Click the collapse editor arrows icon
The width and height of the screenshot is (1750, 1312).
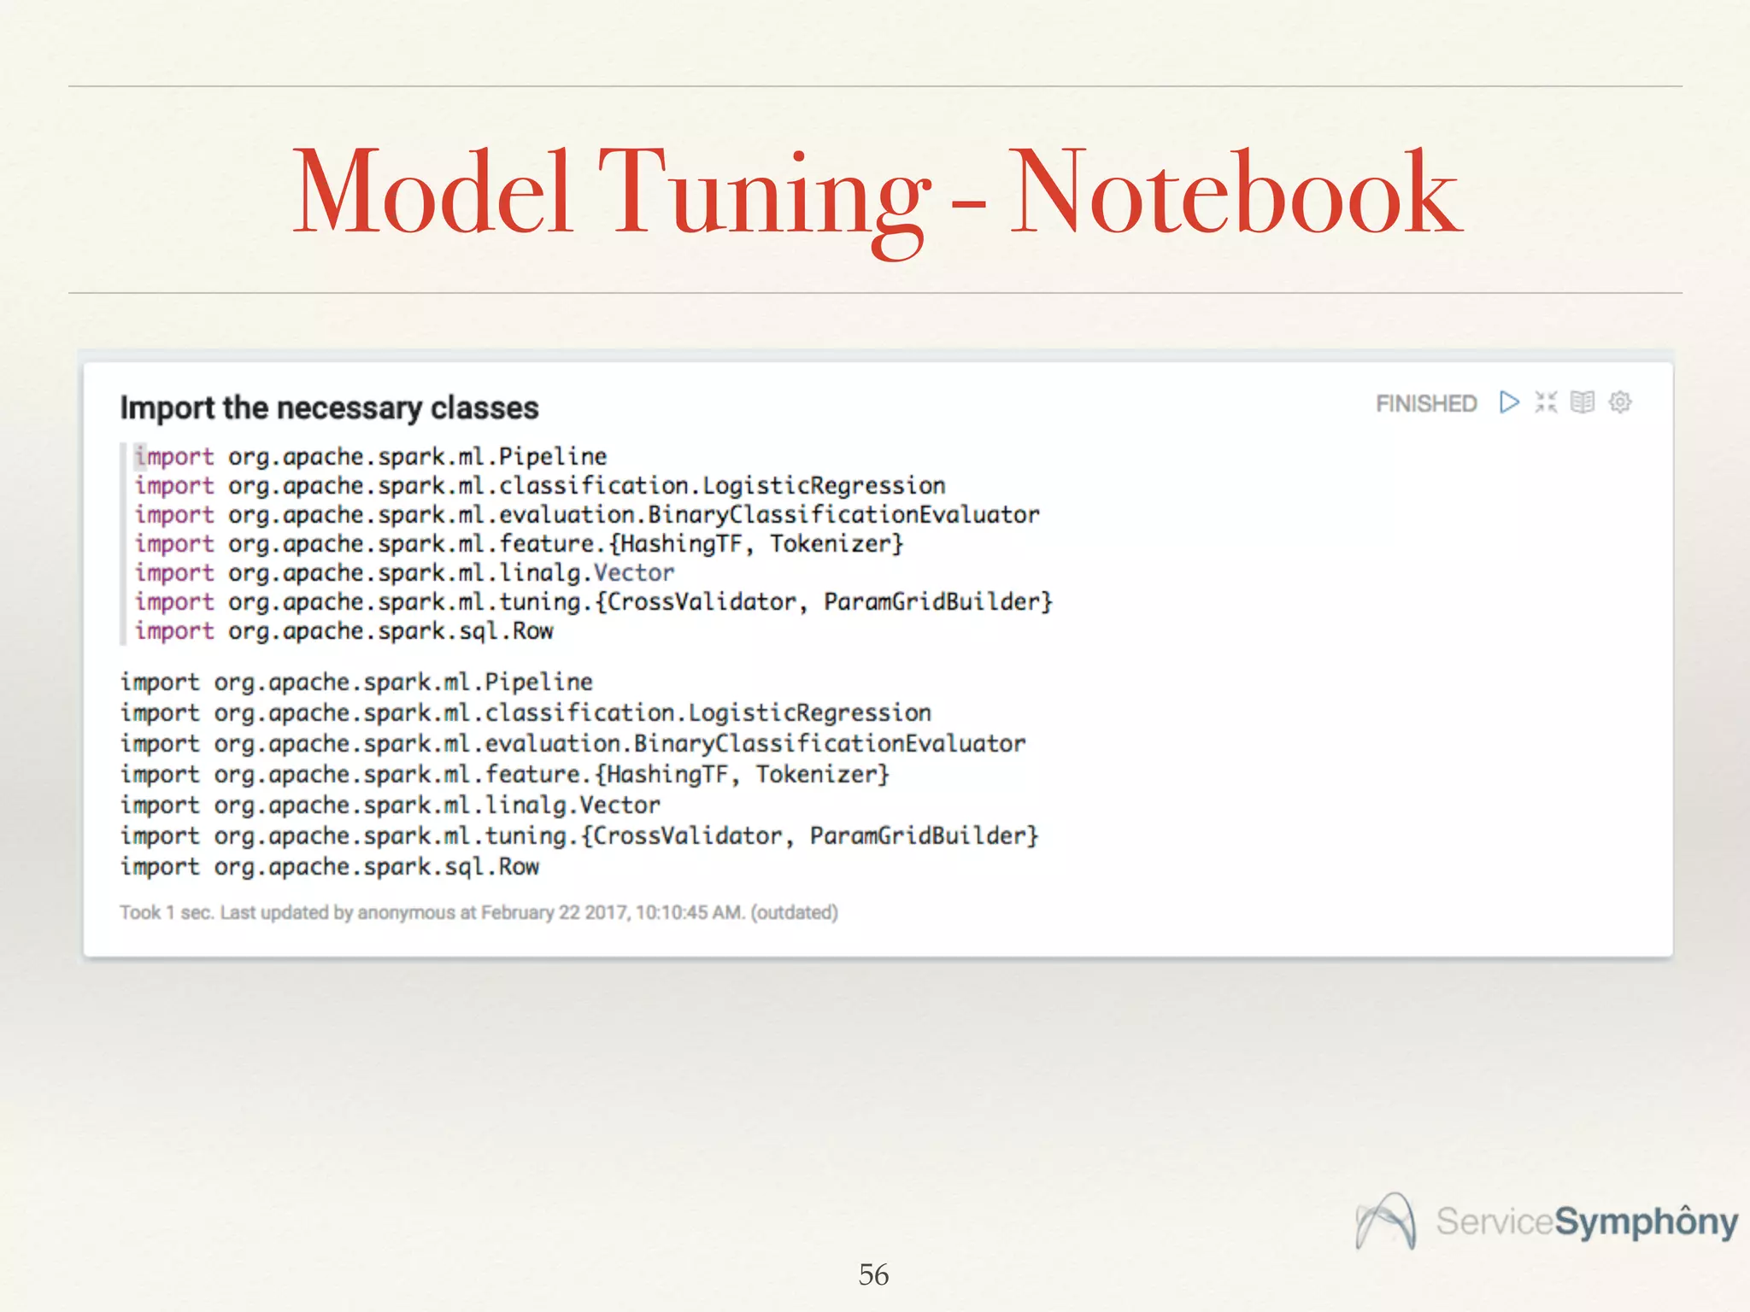point(1546,402)
